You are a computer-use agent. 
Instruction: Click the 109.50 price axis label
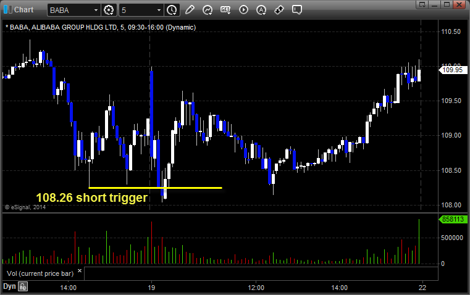click(451, 101)
